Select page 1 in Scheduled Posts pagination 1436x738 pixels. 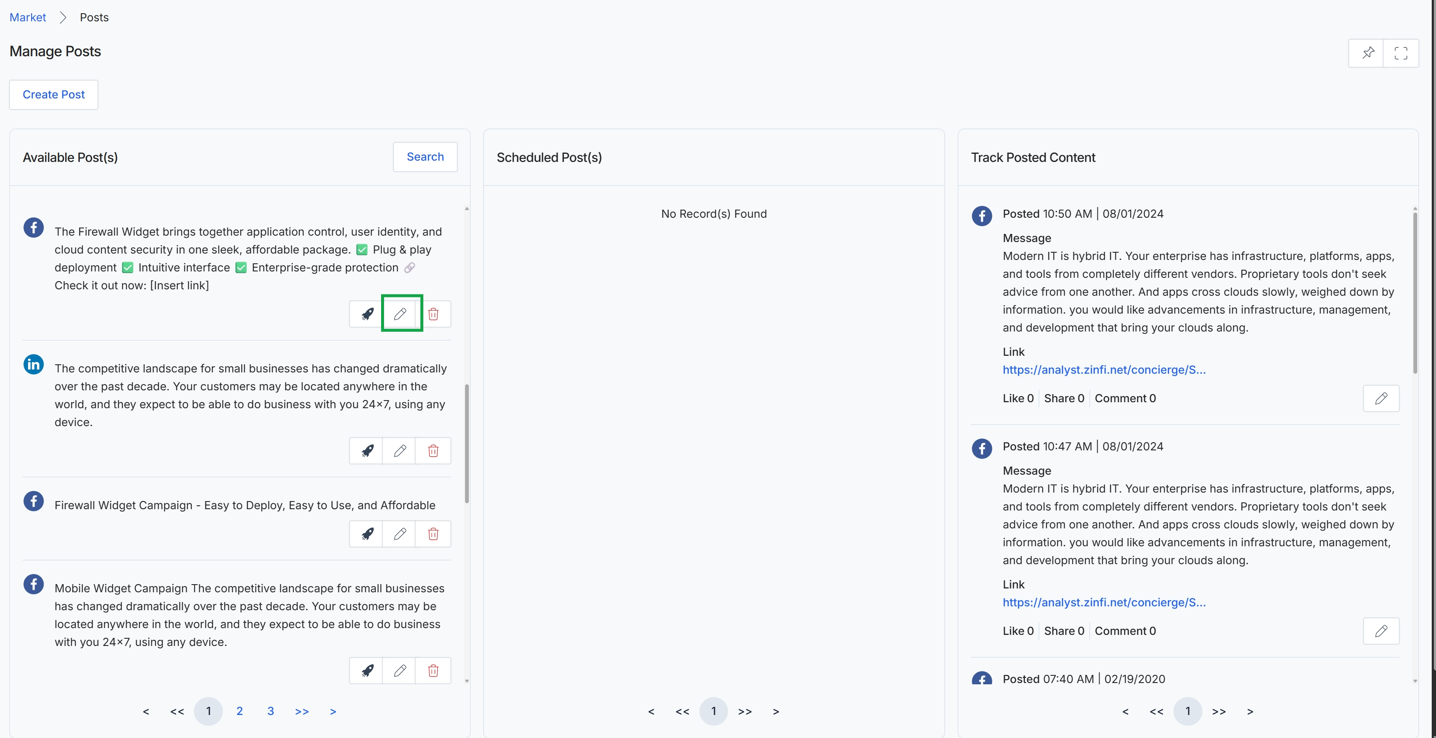click(714, 711)
